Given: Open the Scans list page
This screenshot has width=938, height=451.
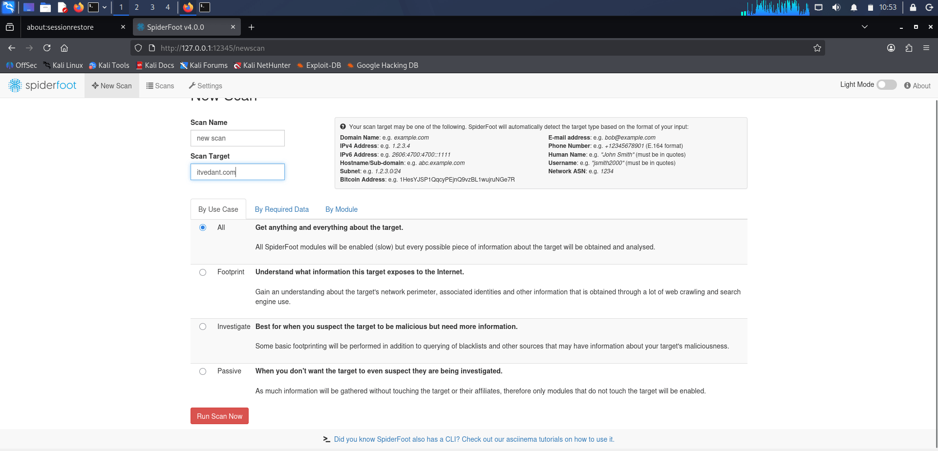Looking at the screenshot, I should [160, 86].
